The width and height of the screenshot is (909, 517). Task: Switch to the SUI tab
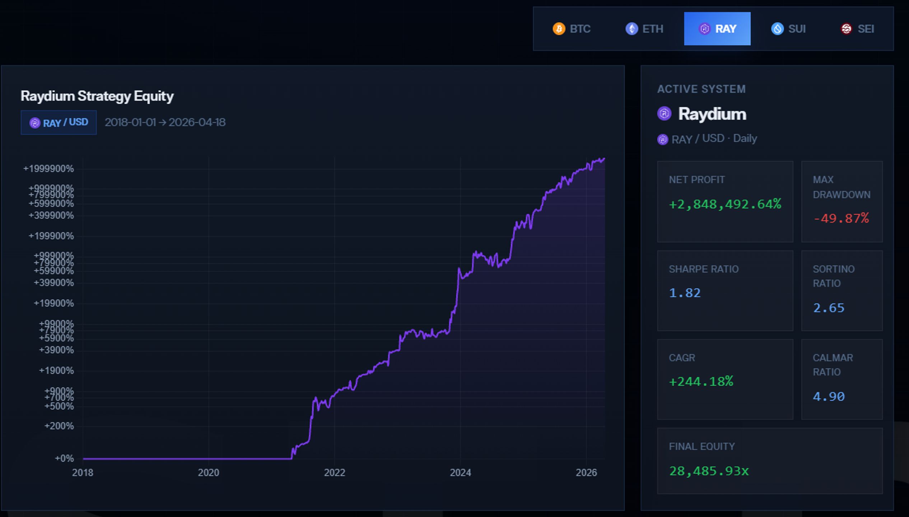coord(788,29)
